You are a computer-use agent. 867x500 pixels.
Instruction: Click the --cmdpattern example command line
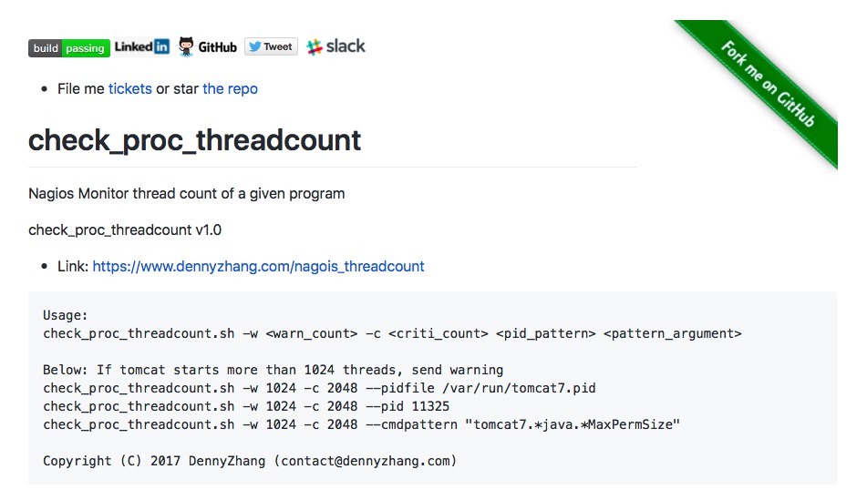tap(362, 424)
